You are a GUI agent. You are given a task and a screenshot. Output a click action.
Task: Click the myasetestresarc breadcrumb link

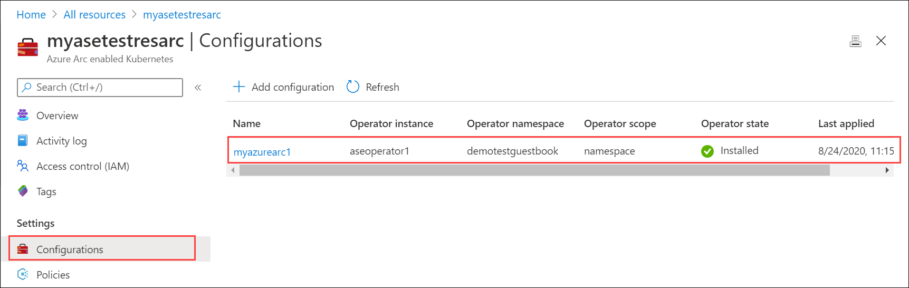pyautogui.click(x=181, y=15)
